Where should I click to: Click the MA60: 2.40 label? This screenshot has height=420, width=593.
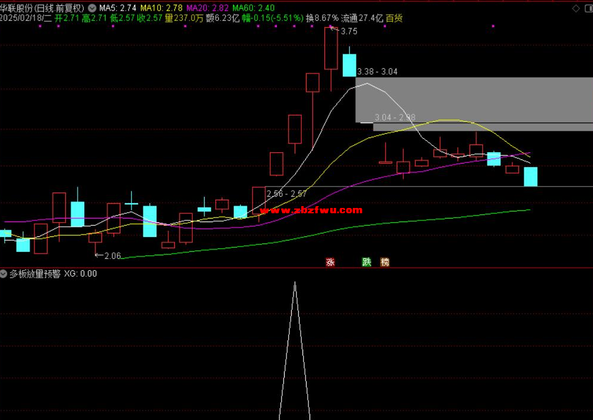coord(253,8)
